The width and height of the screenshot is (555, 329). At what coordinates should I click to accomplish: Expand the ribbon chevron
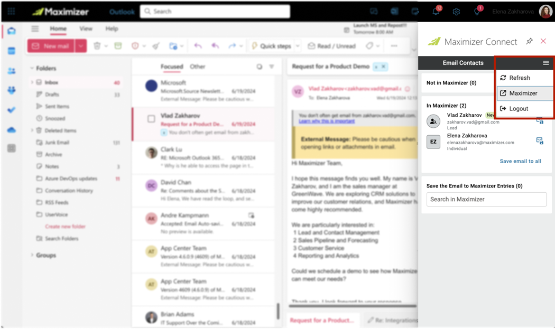(x=413, y=50)
